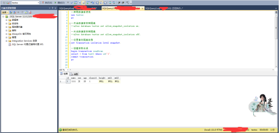Screen dimensions: 279x133
Task: Click the Object Explorer auto-hide pin
Action: pos(53,8)
